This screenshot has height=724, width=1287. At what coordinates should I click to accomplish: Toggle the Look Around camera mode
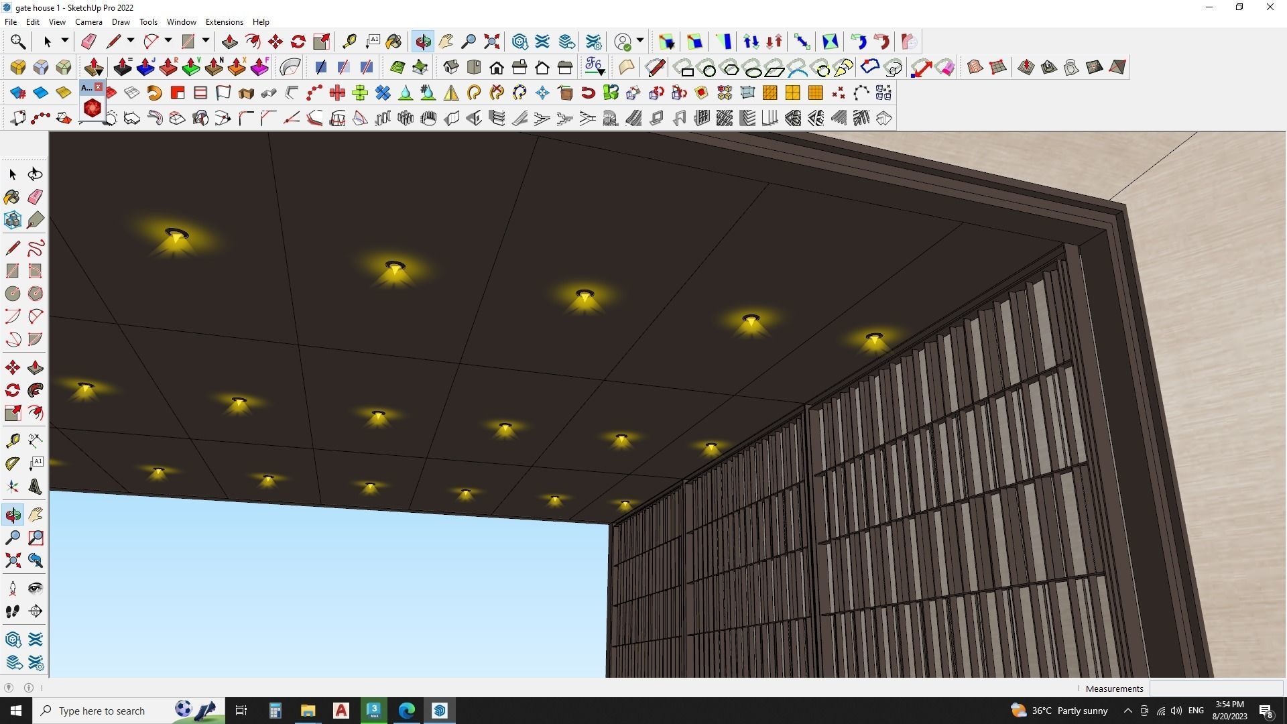point(36,588)
